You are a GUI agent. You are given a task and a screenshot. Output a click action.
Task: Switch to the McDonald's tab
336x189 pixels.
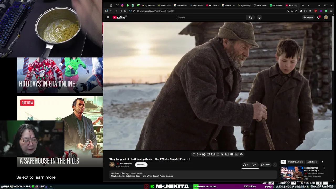coord(276,6)
